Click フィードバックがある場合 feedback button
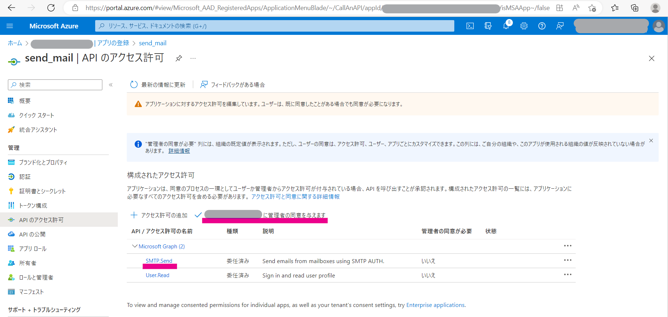Image resolution: width=668 pixels, height=317 pixels. [x=233, y=85]
